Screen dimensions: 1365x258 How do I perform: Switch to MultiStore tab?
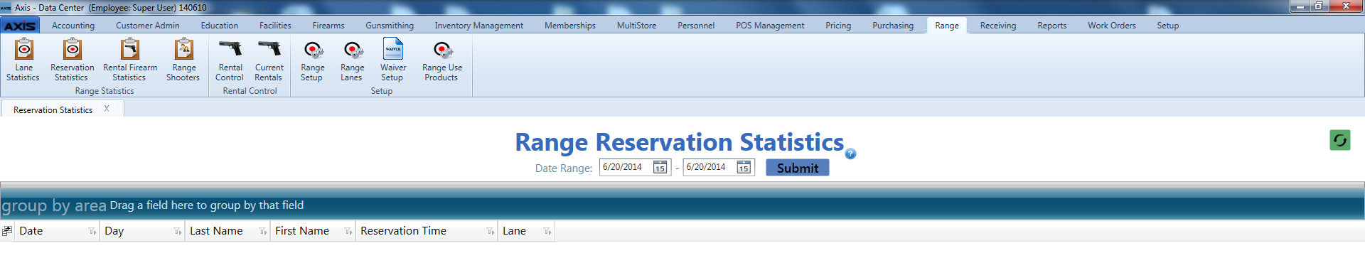click(x=637, y=26)
